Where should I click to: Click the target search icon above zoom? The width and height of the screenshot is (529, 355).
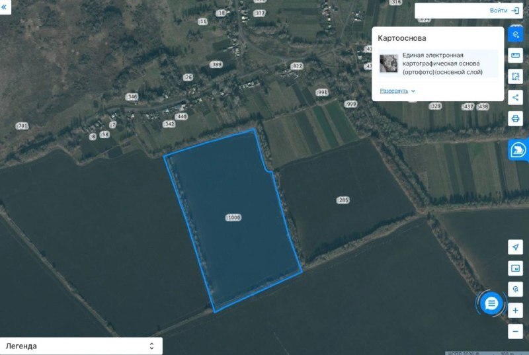click(x=515, y=290)
